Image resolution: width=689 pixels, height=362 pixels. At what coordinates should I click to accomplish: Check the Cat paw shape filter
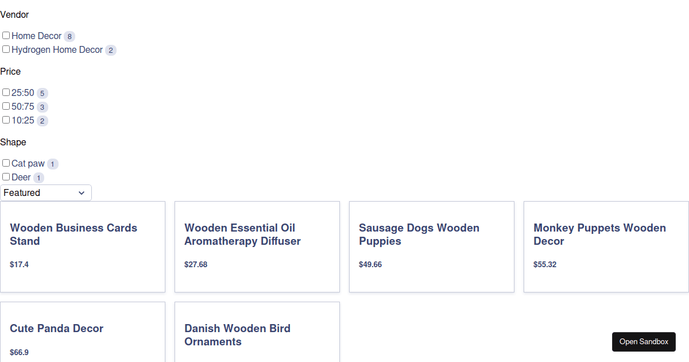6,163
